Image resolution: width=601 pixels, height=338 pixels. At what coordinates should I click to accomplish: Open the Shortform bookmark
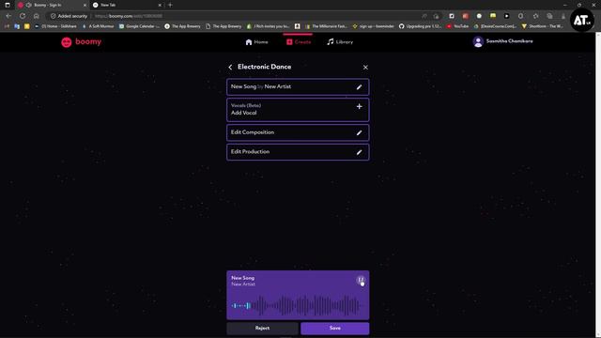click(x=543, y=26)
